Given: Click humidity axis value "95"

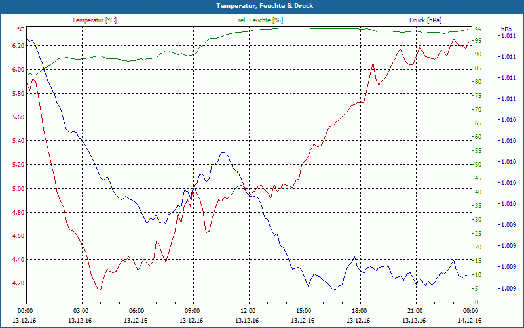Looking at the screenshot, I should [478, 41].
